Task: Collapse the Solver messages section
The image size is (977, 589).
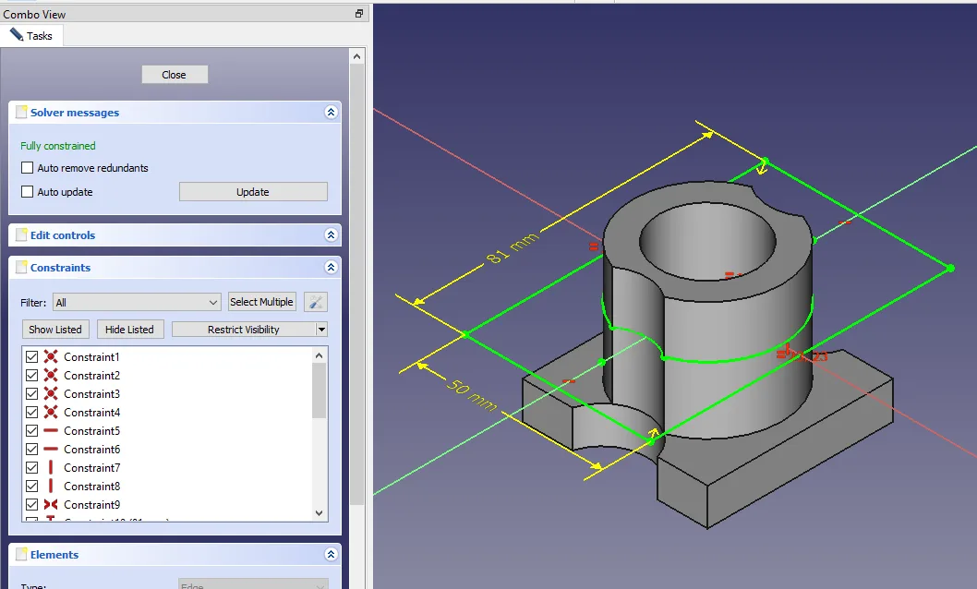Action: click(x=331, y=113)
